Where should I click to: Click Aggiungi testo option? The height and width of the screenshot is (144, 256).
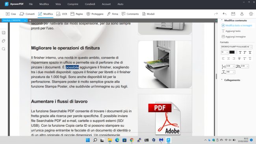pos(231,31)
